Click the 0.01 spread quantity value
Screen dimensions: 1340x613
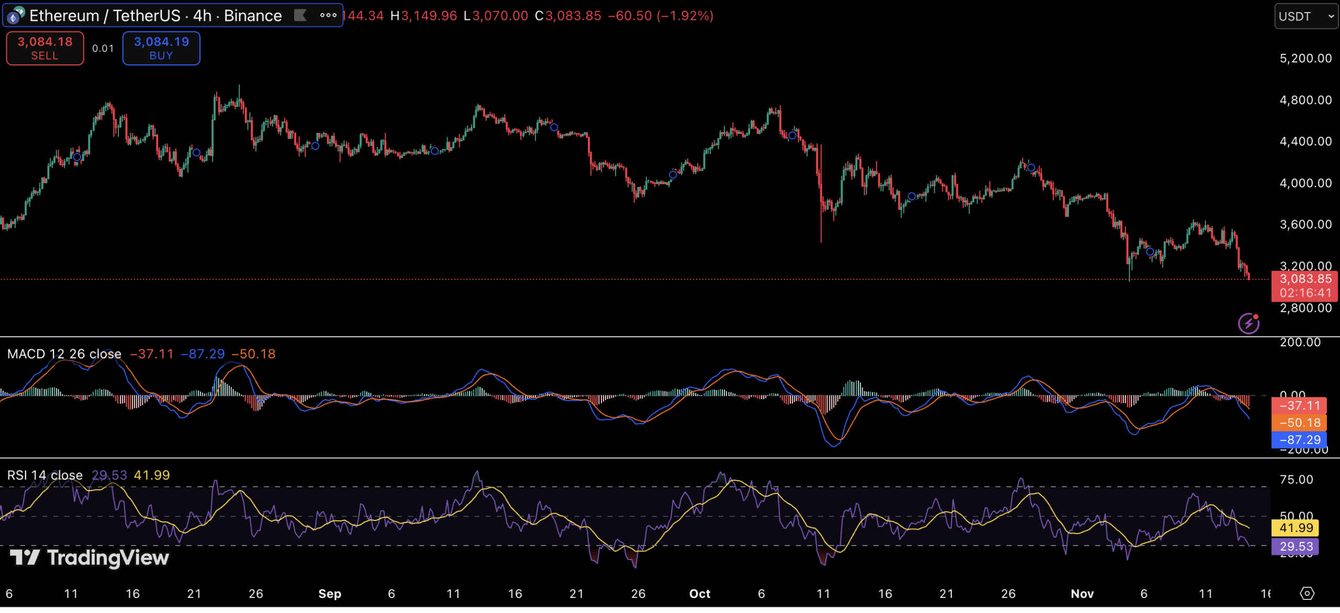103,49
